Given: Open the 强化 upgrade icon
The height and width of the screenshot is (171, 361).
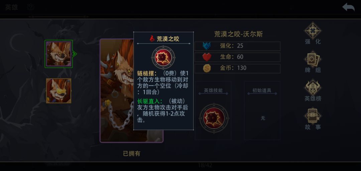Looking at the screenshot, I should [313, 30].
